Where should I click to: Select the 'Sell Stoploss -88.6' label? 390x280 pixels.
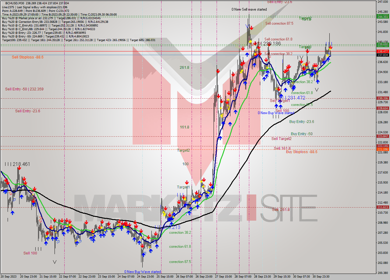(28, 57)
